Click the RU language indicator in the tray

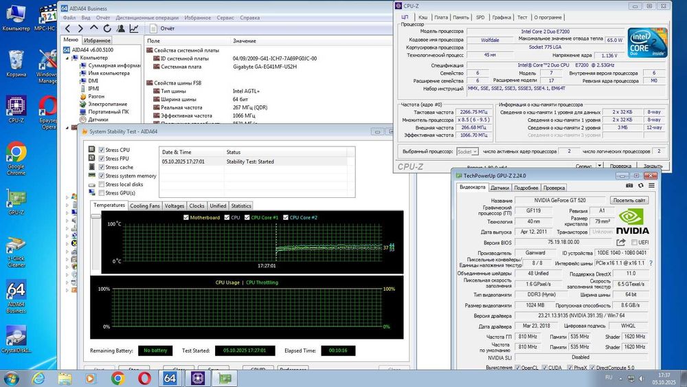click(609, 377)
